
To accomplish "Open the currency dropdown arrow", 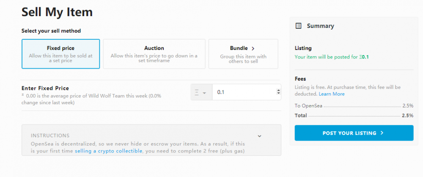I will (x=205, y=93).
